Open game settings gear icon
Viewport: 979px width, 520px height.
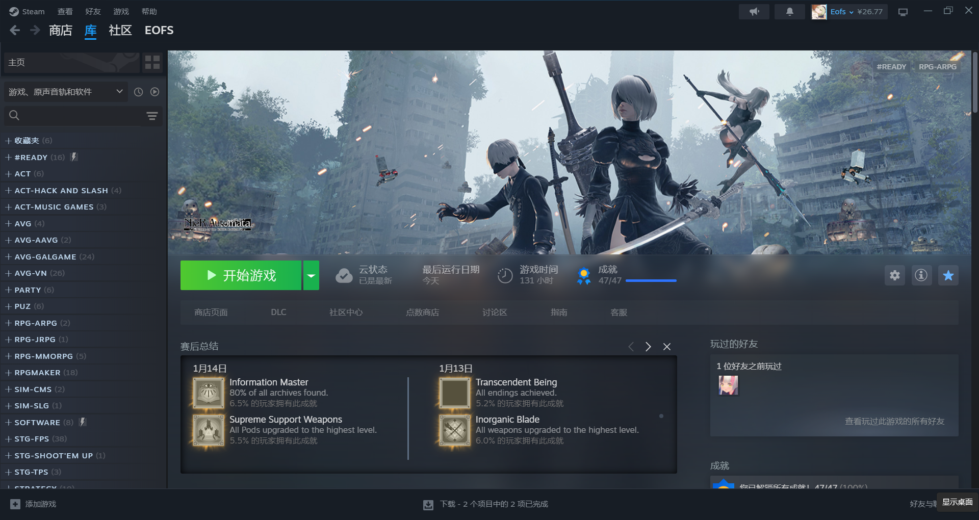click(895, 275)
